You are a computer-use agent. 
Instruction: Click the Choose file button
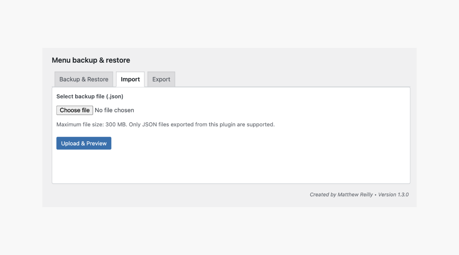[x=75, y=110]
